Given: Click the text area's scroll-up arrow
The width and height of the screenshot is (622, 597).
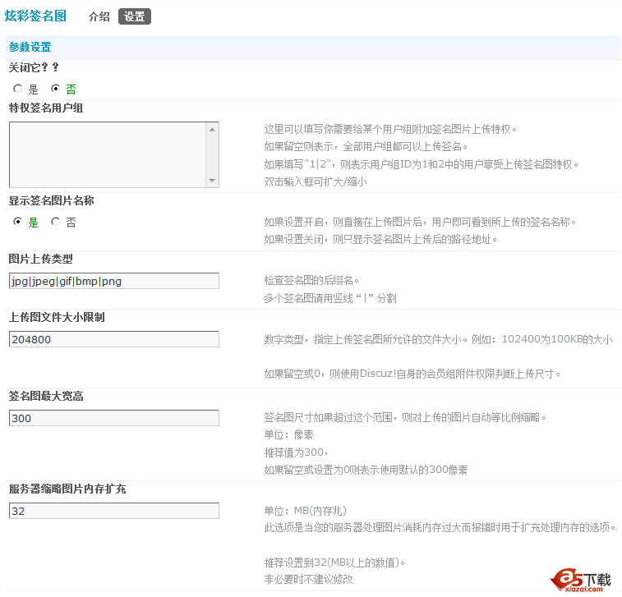Looking at the screenshot, I should pyautogui.click(x=212, y=129).
